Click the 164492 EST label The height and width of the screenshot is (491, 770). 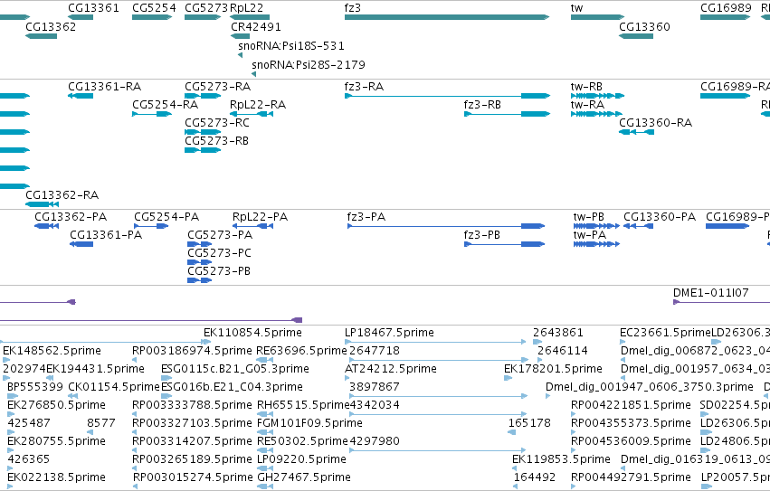535,477
